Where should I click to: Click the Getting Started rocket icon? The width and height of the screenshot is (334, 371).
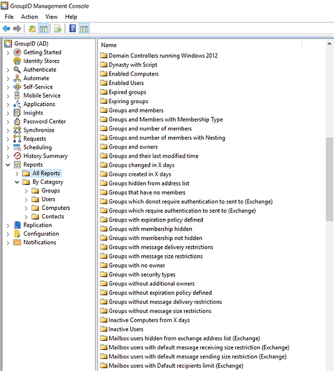click(17, 52)
